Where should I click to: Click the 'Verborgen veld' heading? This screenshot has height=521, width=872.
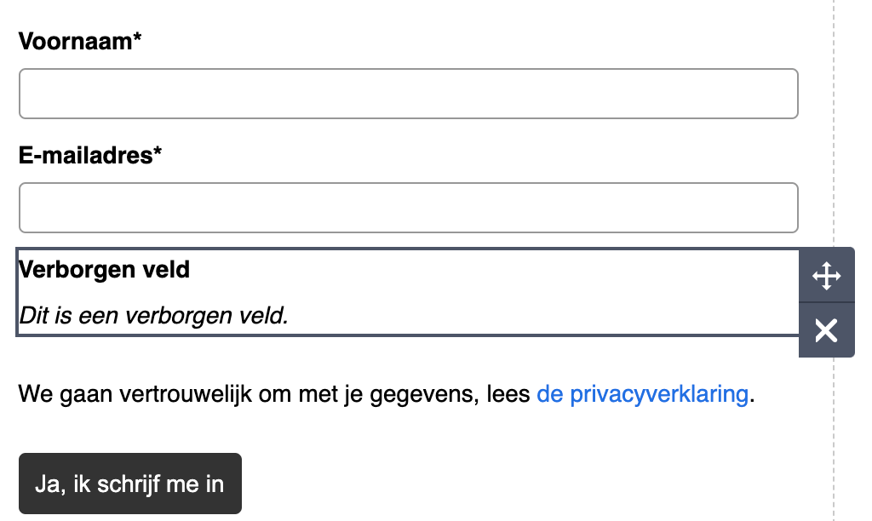click(104, 270)
